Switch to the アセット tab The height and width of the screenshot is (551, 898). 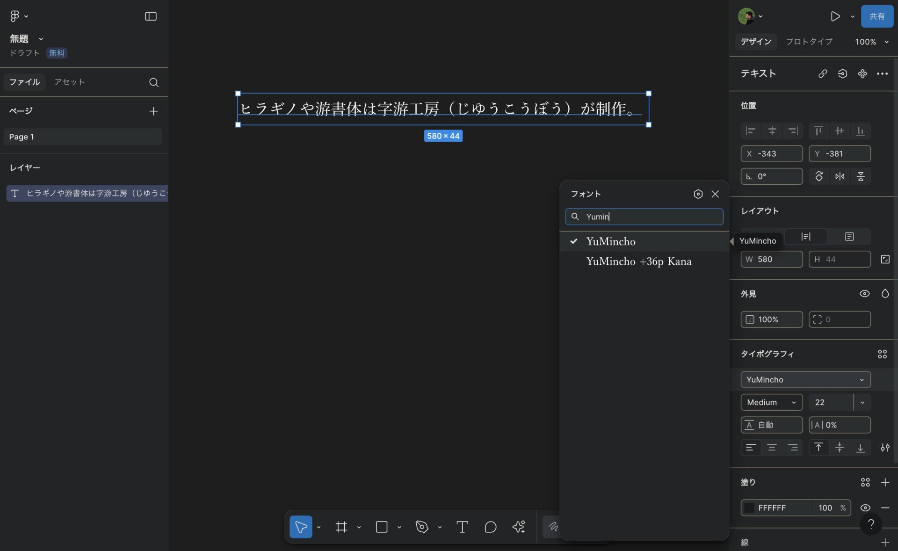pyautogui.click(x=69, y=82)
